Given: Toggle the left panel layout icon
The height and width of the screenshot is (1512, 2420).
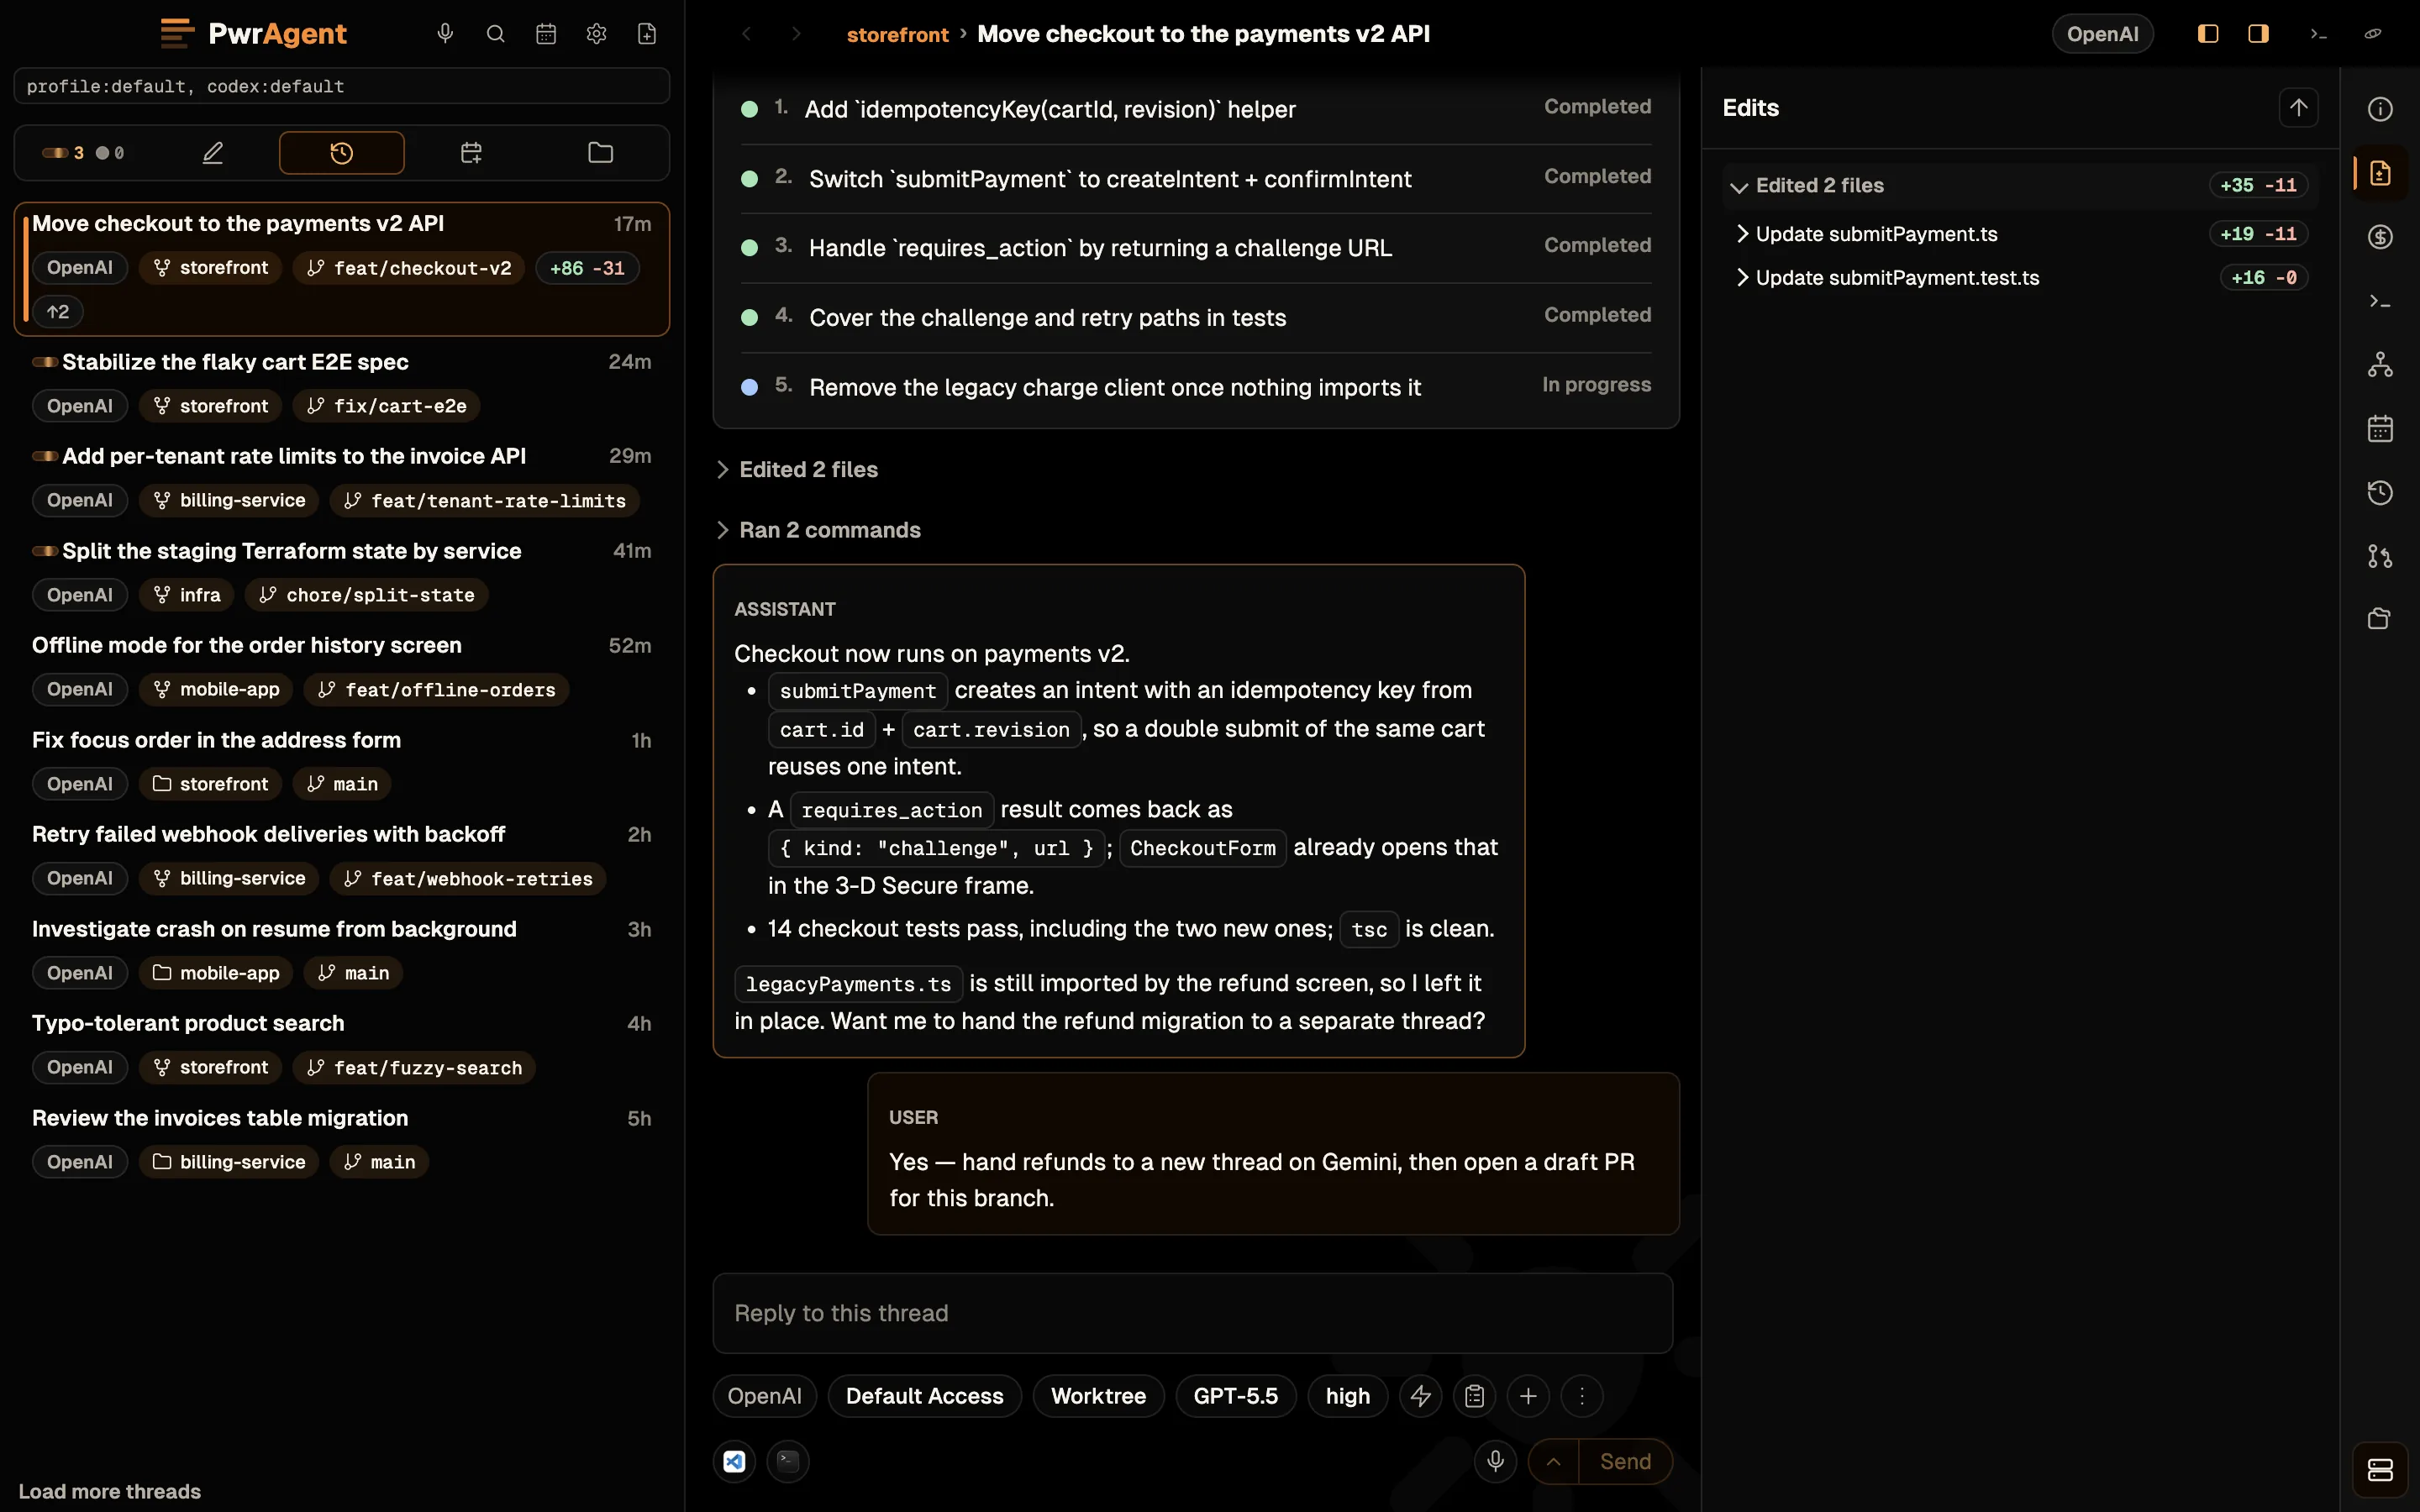Looking at the screenshot, I should [x=2208, y=34].
